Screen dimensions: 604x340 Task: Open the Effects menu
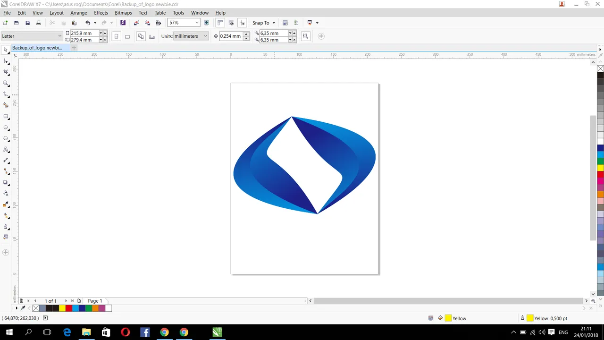tap(101, 13)
